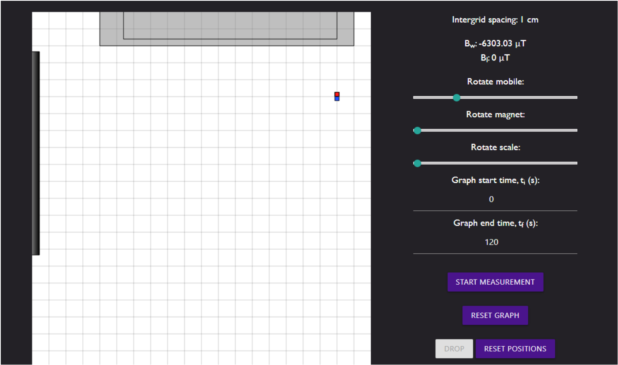Click the Rotate mobile label

496,82
